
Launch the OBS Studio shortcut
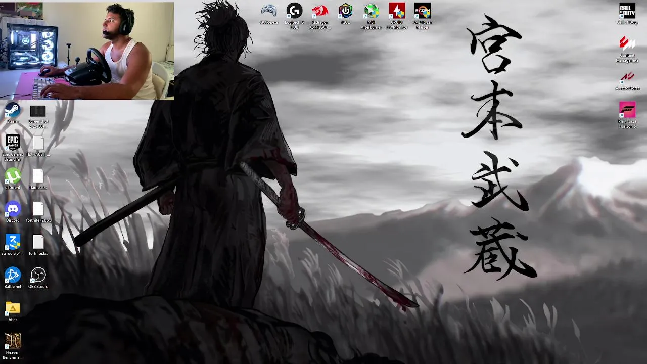pos(38,278)
